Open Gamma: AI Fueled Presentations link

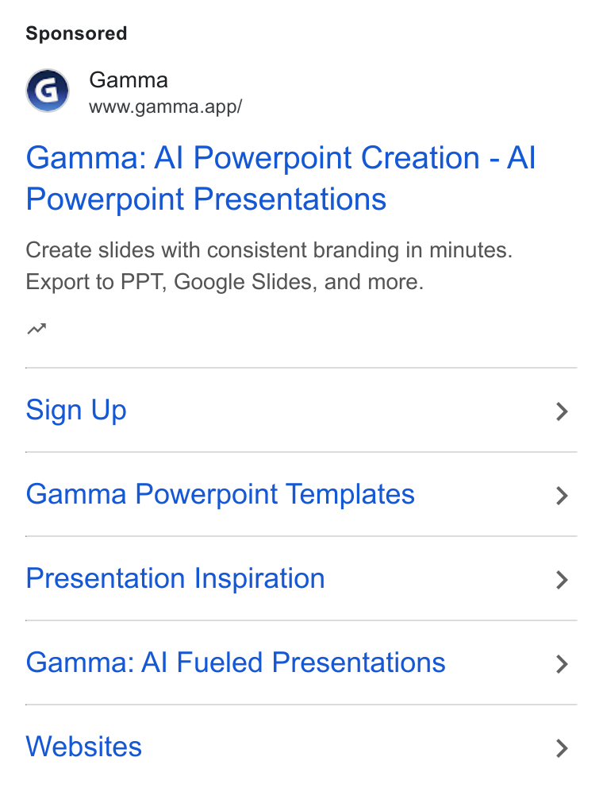(236, 662)
